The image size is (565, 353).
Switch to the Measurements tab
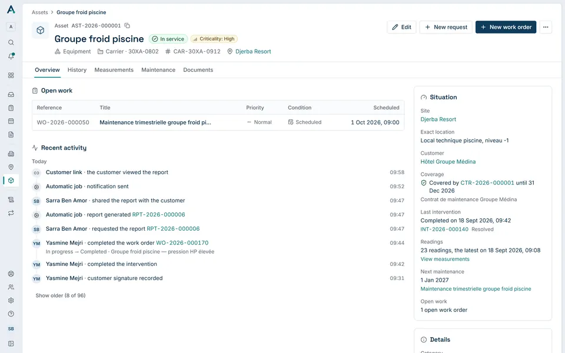(x=114, y=70)
